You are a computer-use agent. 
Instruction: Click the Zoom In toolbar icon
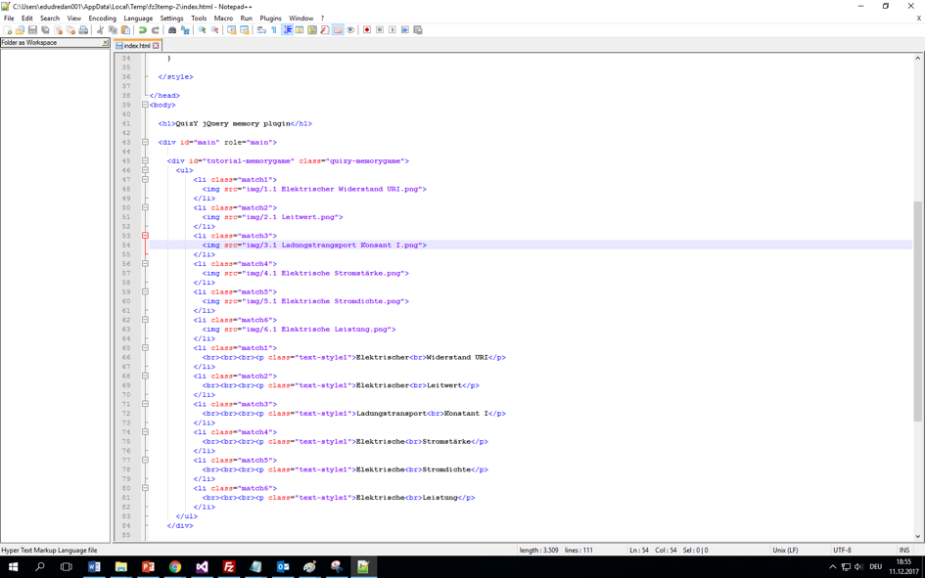tap(203, 30)
